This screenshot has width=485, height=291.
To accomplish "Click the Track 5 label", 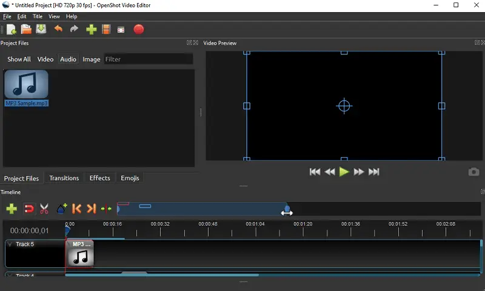I will coord(25,244).
